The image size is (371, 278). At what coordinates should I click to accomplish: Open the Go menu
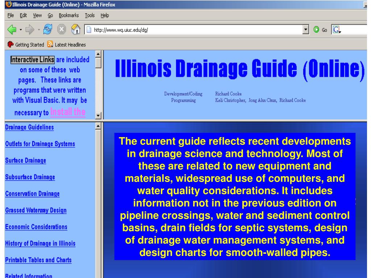(x=50, y=15)
